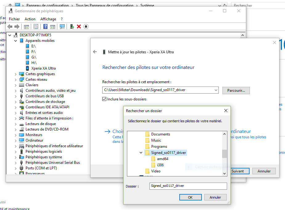
Task: Click the device tree scroll up arrow
Action: 242,35
